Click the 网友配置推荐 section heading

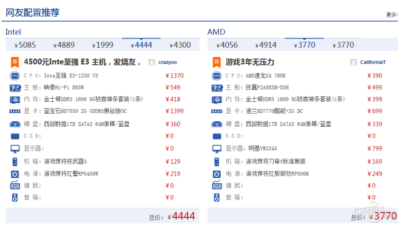[32, 12]
